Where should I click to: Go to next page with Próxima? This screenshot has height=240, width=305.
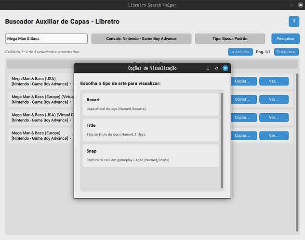click(x=286, y=52)
